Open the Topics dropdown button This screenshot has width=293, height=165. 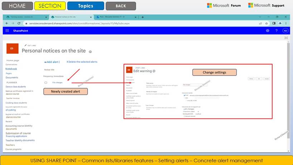[x=86, y=6]
